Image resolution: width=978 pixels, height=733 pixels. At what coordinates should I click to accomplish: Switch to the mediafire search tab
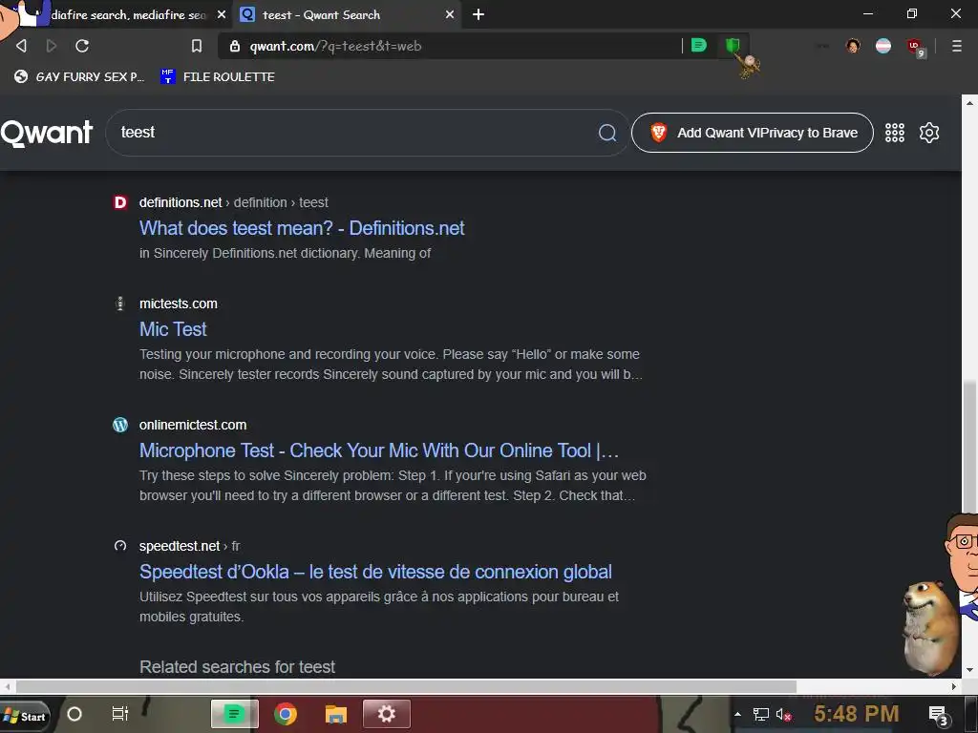(128, 15)
